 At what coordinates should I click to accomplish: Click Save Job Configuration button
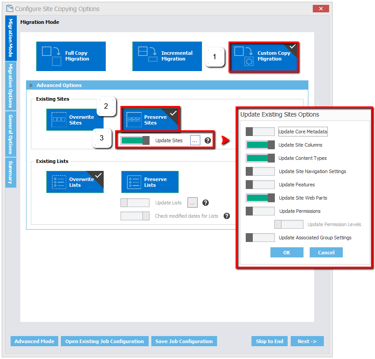point(184,341)
